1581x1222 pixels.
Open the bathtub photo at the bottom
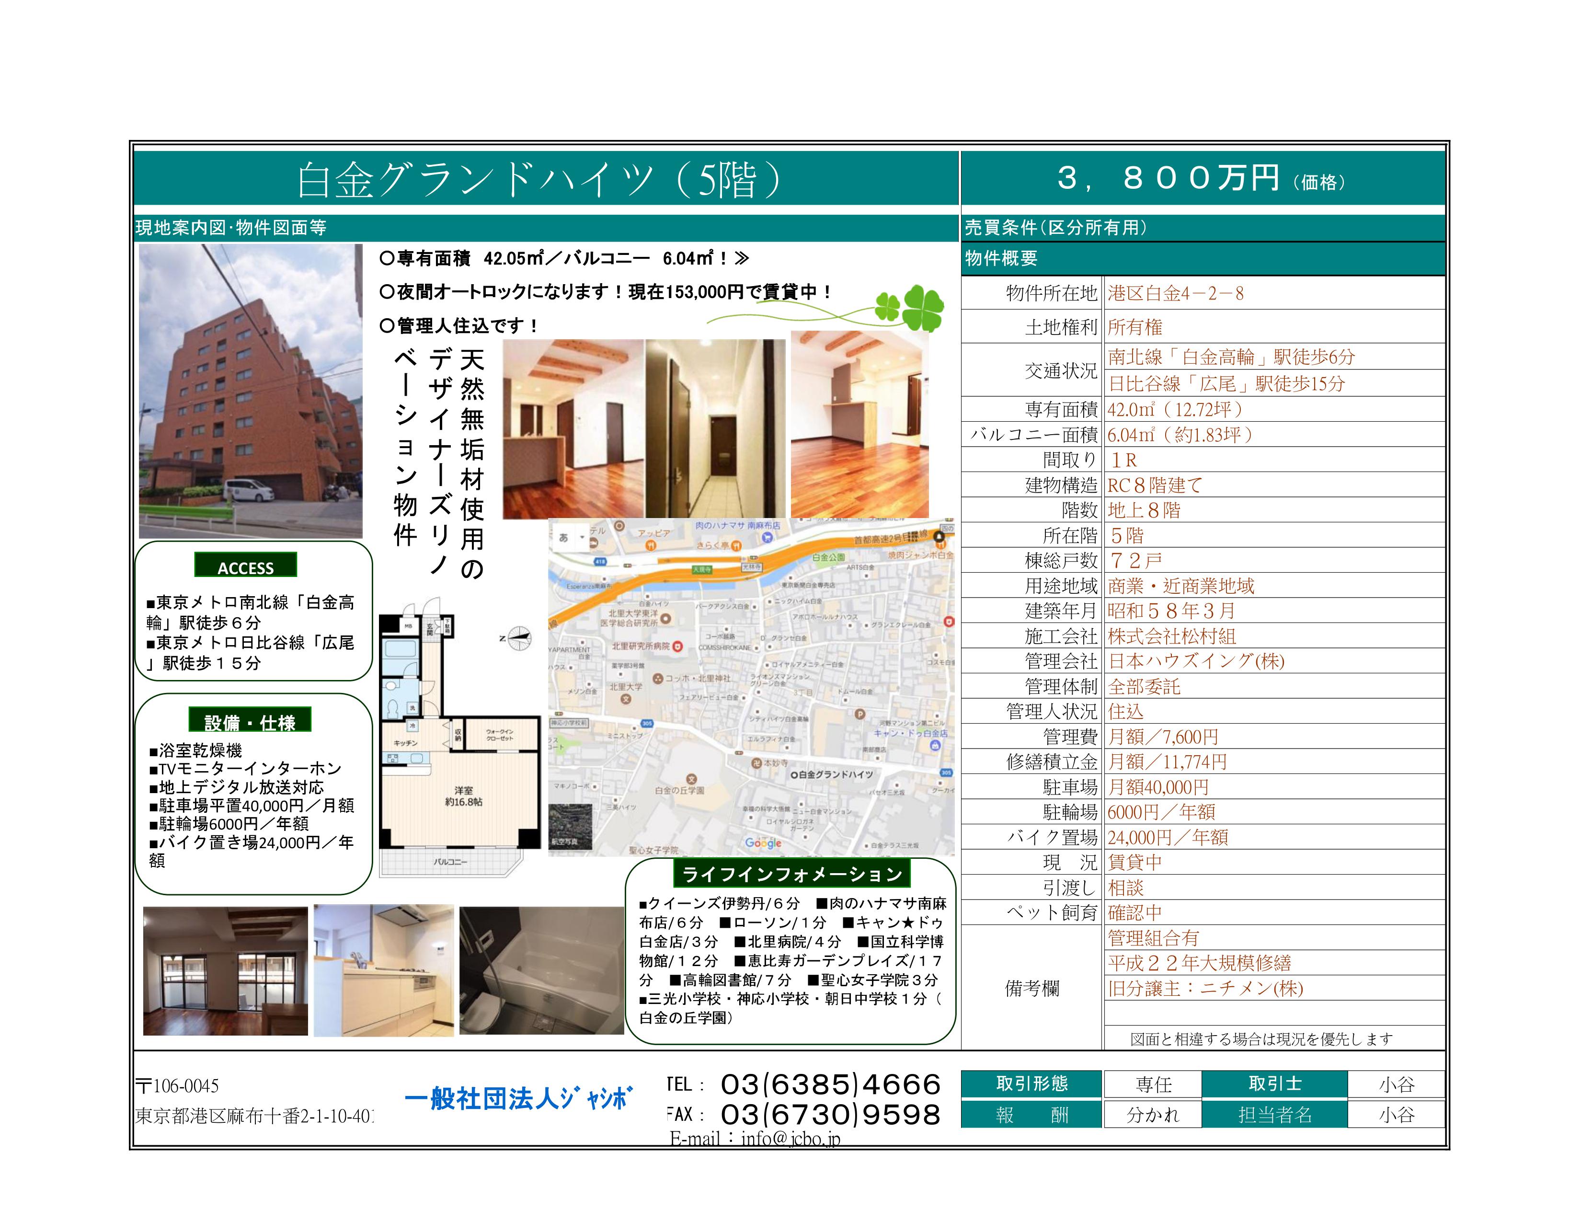(x=541, y=970)
